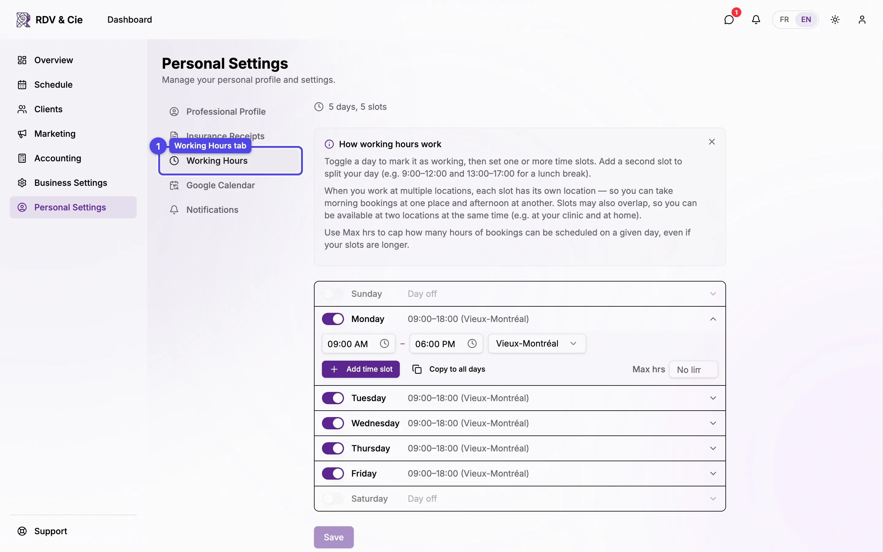Click the Clients people icon
The height and width of the screenshot is (552, 883).
tap(22, 109)
